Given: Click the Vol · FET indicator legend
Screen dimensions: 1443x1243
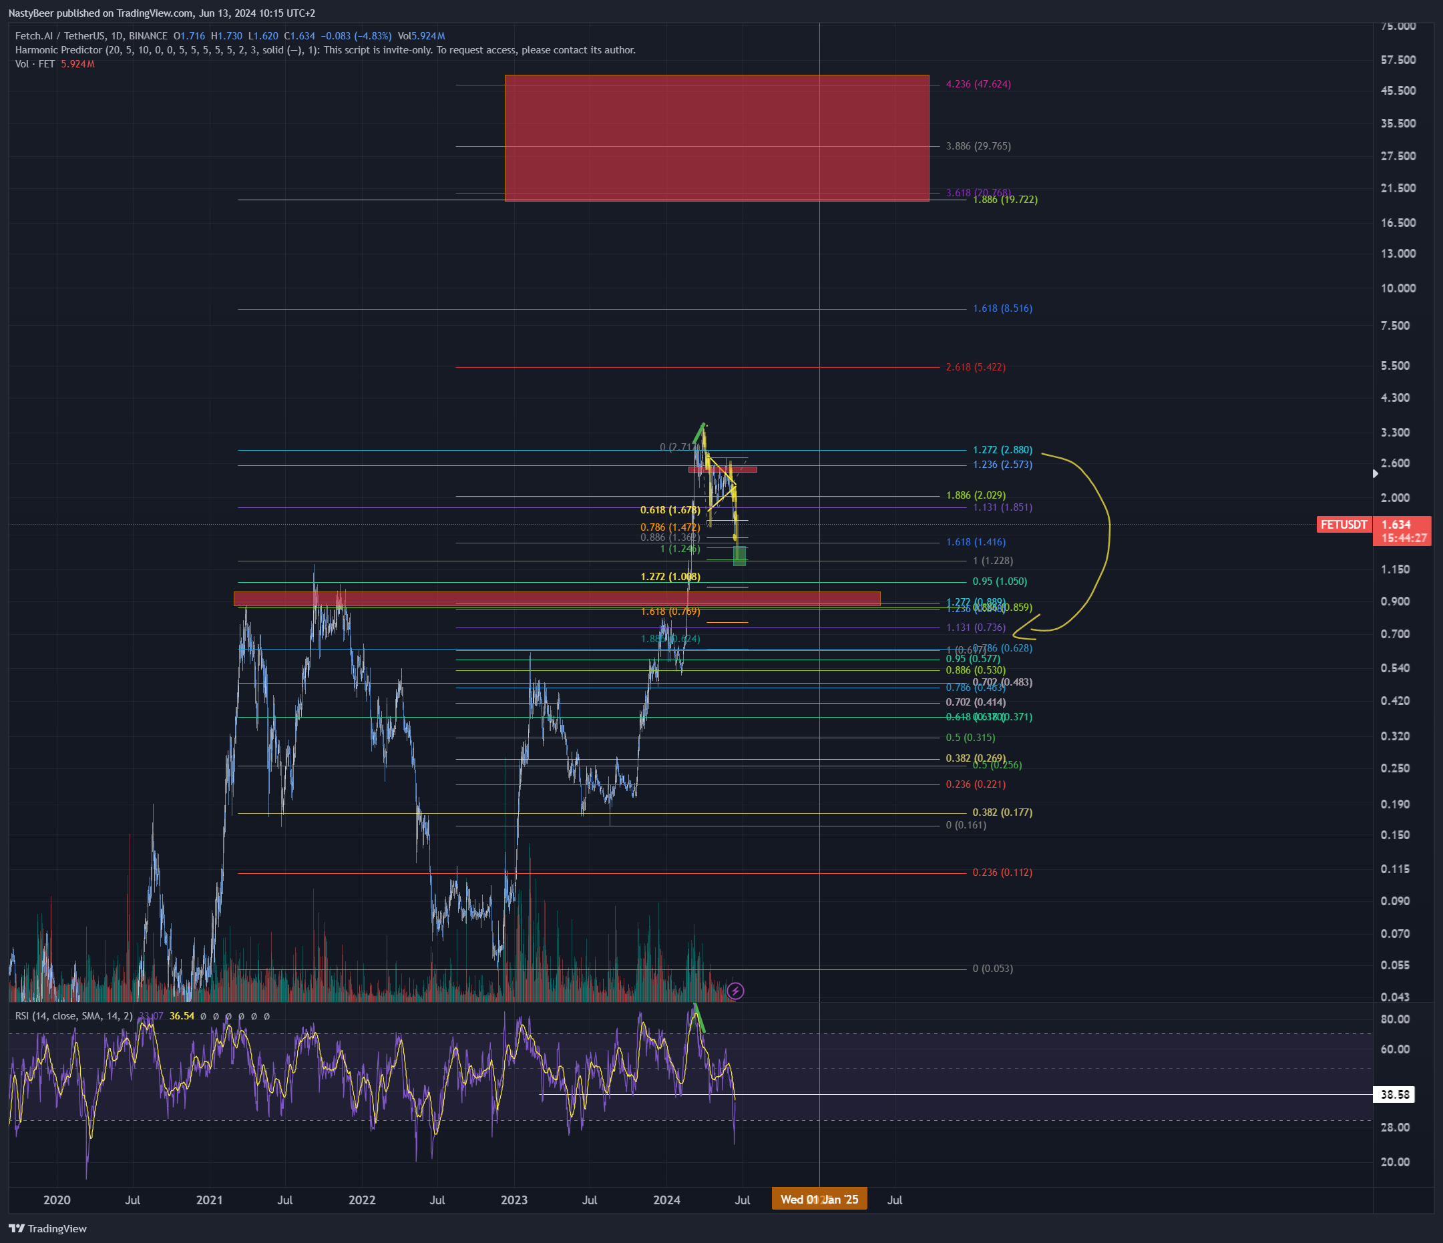Looking at the screenshot, I should point(54,64).
